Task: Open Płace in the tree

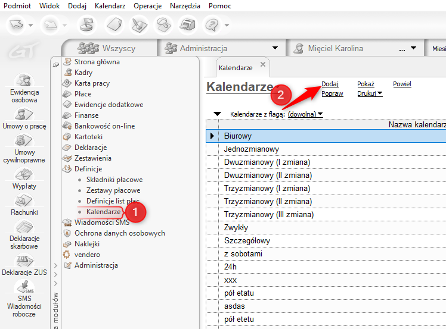Action: 83,94
